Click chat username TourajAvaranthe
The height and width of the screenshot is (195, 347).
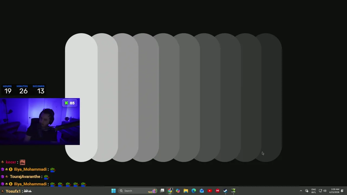25,177
